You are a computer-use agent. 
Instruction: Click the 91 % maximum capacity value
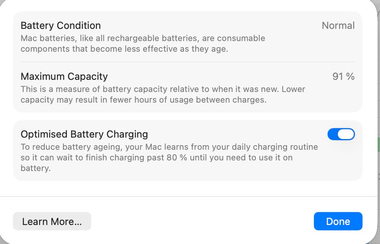pos(343,76)
